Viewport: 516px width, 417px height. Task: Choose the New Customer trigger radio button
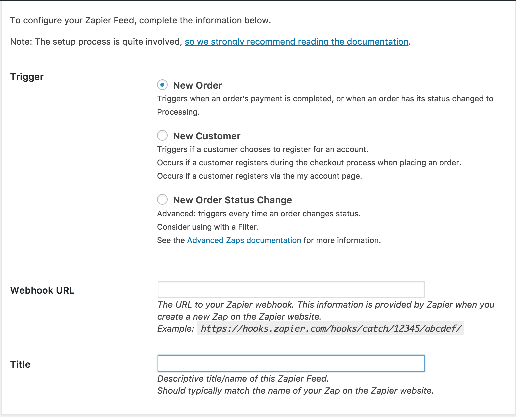pyautogui.click(x=162, y=135)
